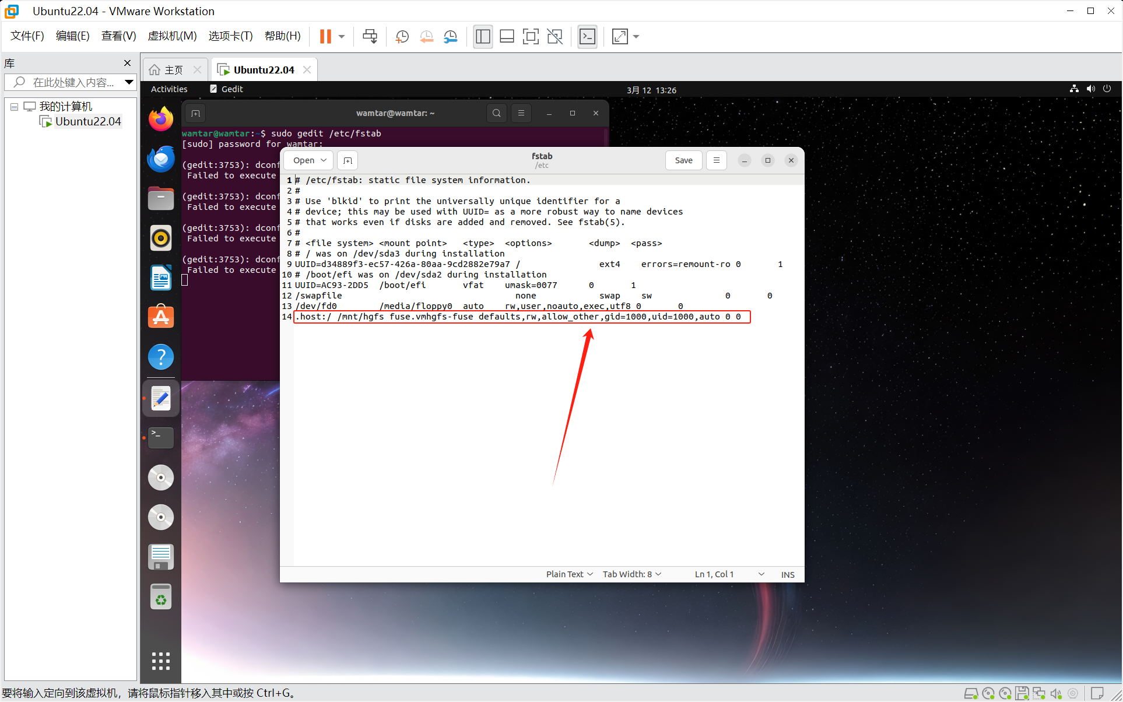The height and width of the screenshot is (702, 1123).
Task: Toggle the thumbnail bar view button
Action: [507, 37]
